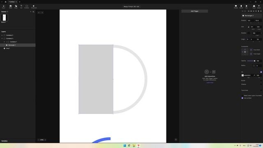Click the Update icon in toolbar
263x148 pixels.
point(259,7)
